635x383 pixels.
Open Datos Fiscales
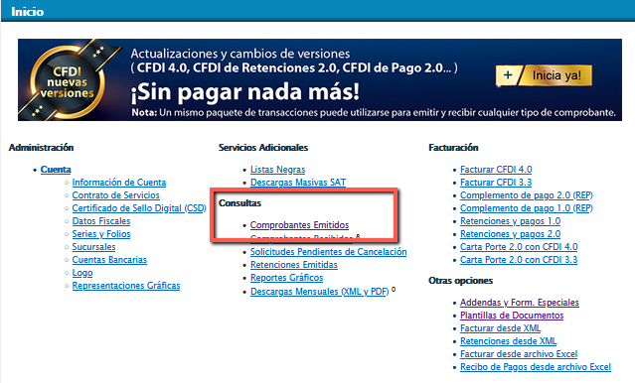click(101, 221)
